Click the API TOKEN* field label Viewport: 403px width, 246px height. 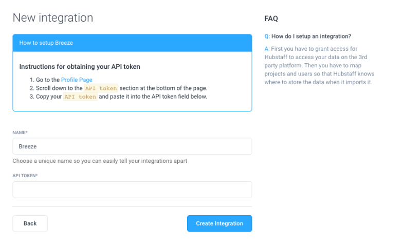pyautogui.click(x=25, y=176)
